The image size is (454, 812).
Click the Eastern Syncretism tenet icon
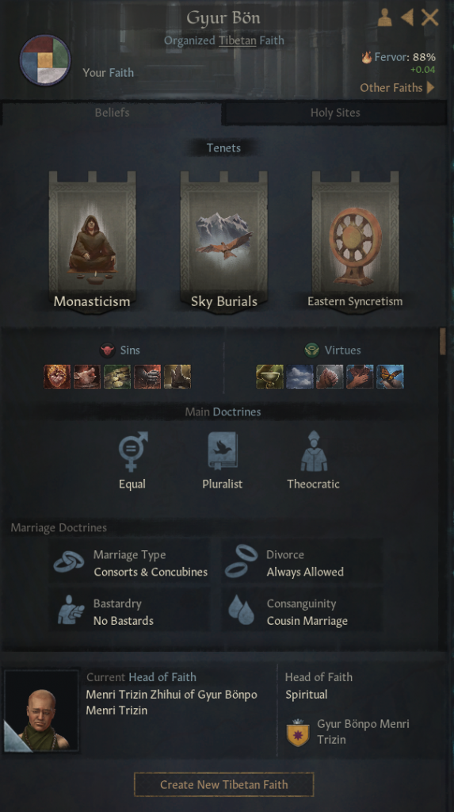[x=355, y=241]
